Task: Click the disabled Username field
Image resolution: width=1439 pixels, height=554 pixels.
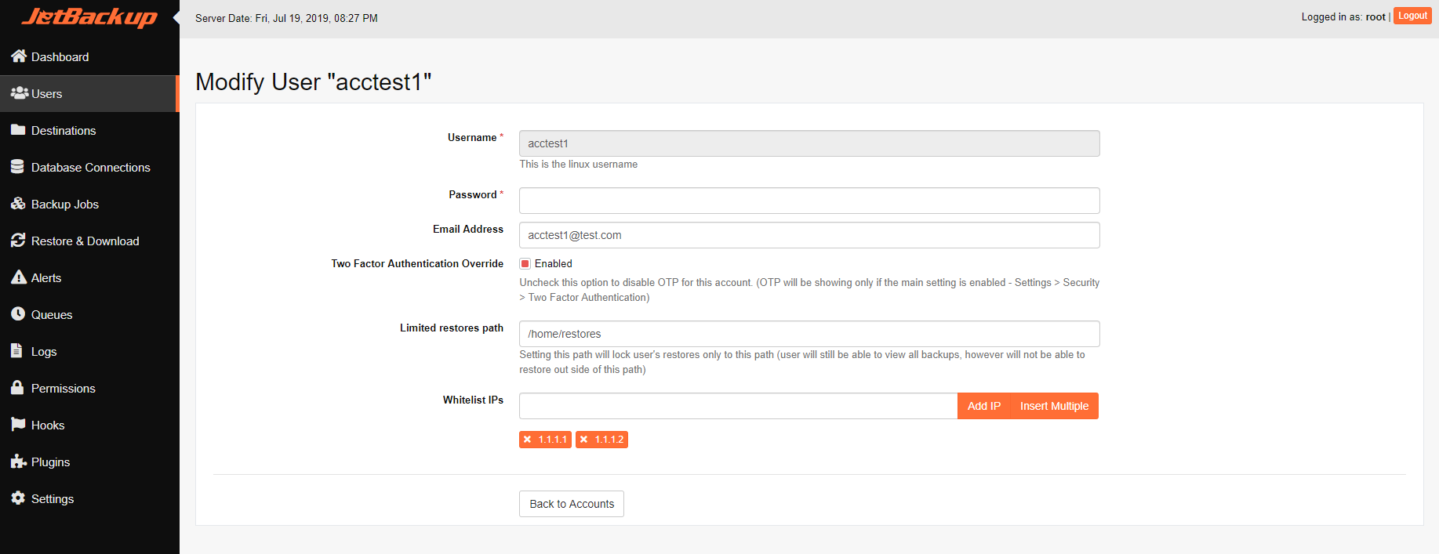Action: pos(809,143)
